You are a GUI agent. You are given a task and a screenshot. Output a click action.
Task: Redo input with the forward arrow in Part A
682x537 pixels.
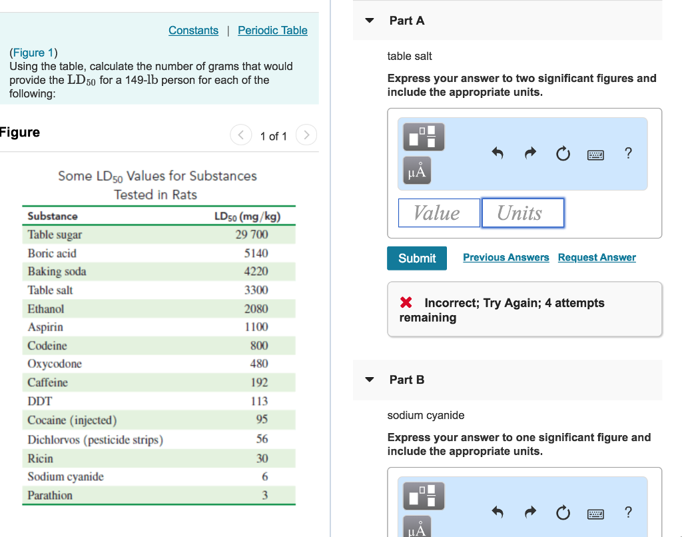[x=529, y=153]
